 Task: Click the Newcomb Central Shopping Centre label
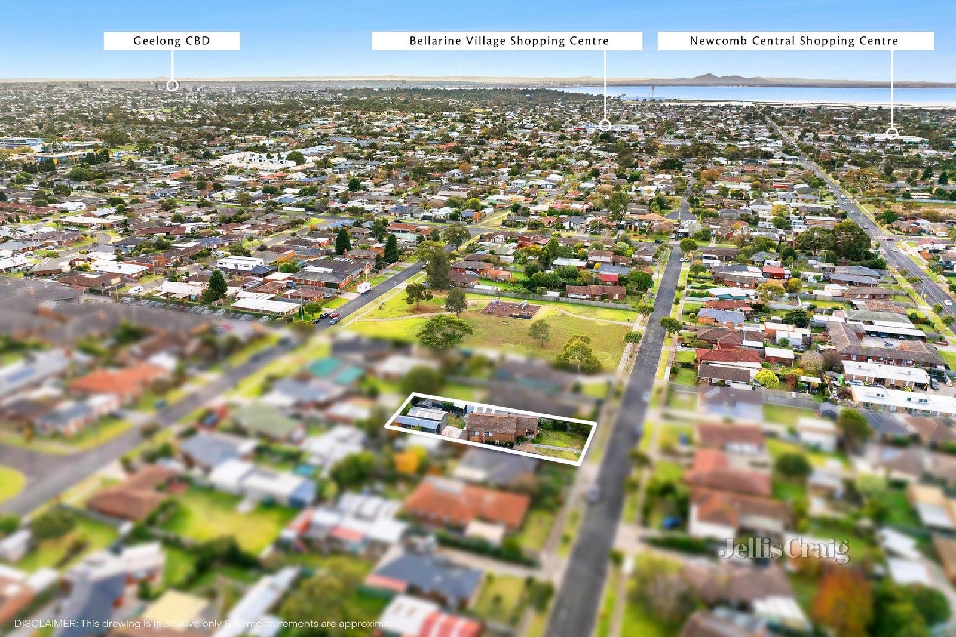(795, 41)
